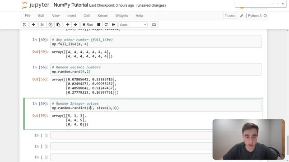
Task: Restart the kernel with circular arrow
Action: click(x=106, y=25)
